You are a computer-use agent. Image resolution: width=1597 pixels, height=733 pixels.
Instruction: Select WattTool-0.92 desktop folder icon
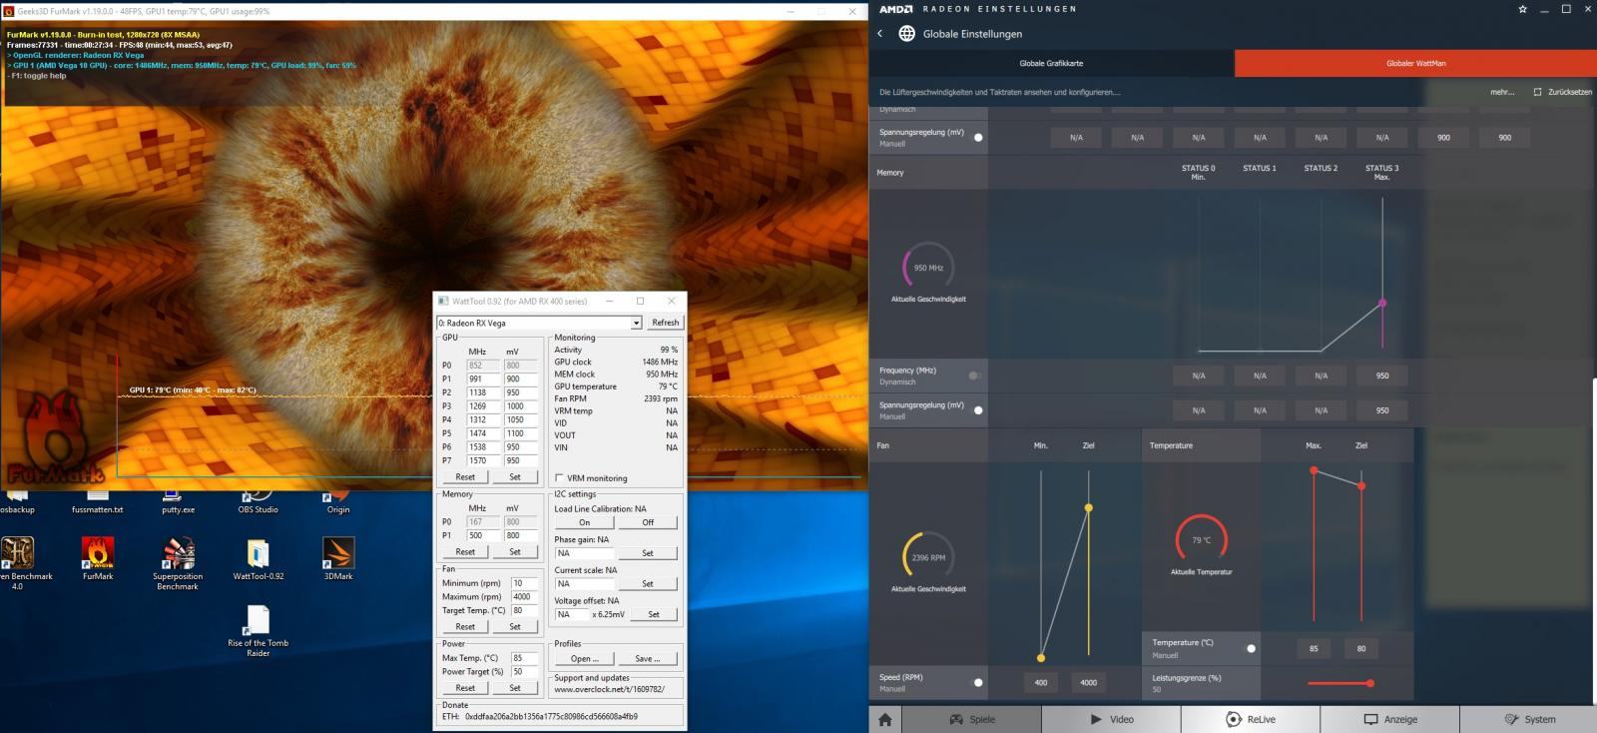259,558
